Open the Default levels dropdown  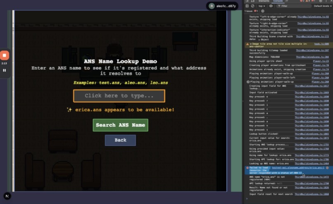click(x=323, y=6)
